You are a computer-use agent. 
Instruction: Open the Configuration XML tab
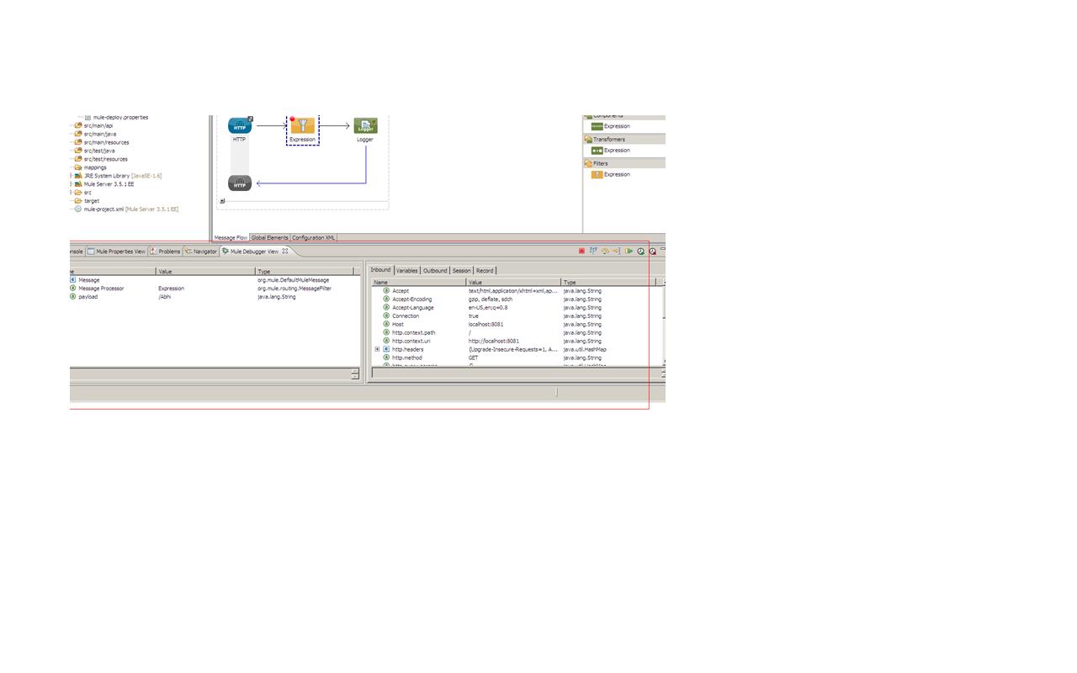pyautogui.click(x=313, y=238)
